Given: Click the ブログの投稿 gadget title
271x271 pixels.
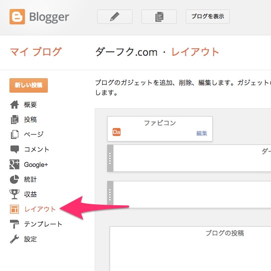Looking at the screenshot, I should click(225, 233).
